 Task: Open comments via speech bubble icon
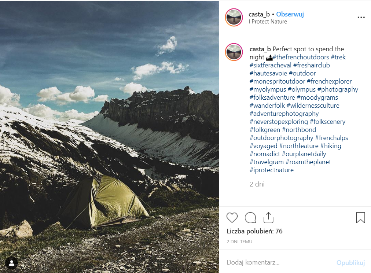pyautogui.click(x=250, y=218)
